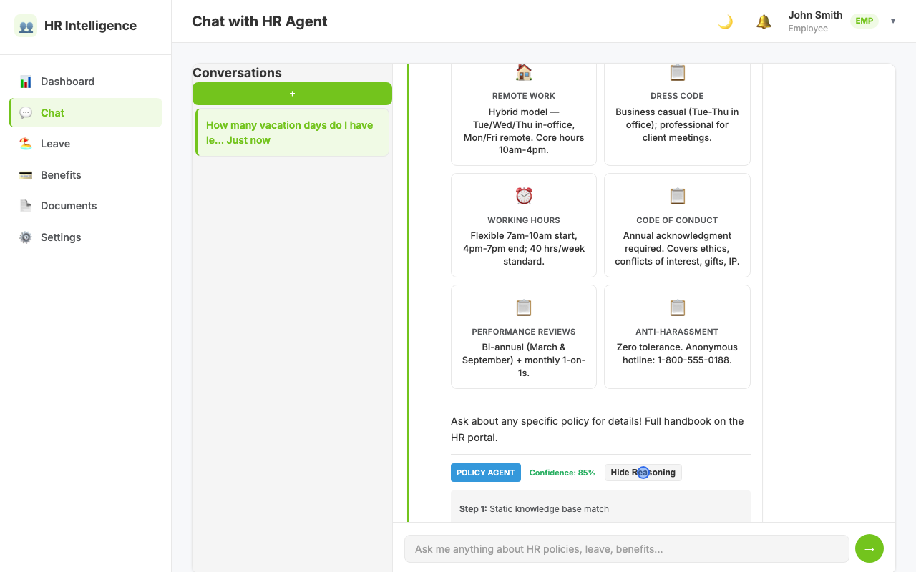Expand the John Smith user menu arrow
This screenshot has height=572, width=916.
[893, 21]
